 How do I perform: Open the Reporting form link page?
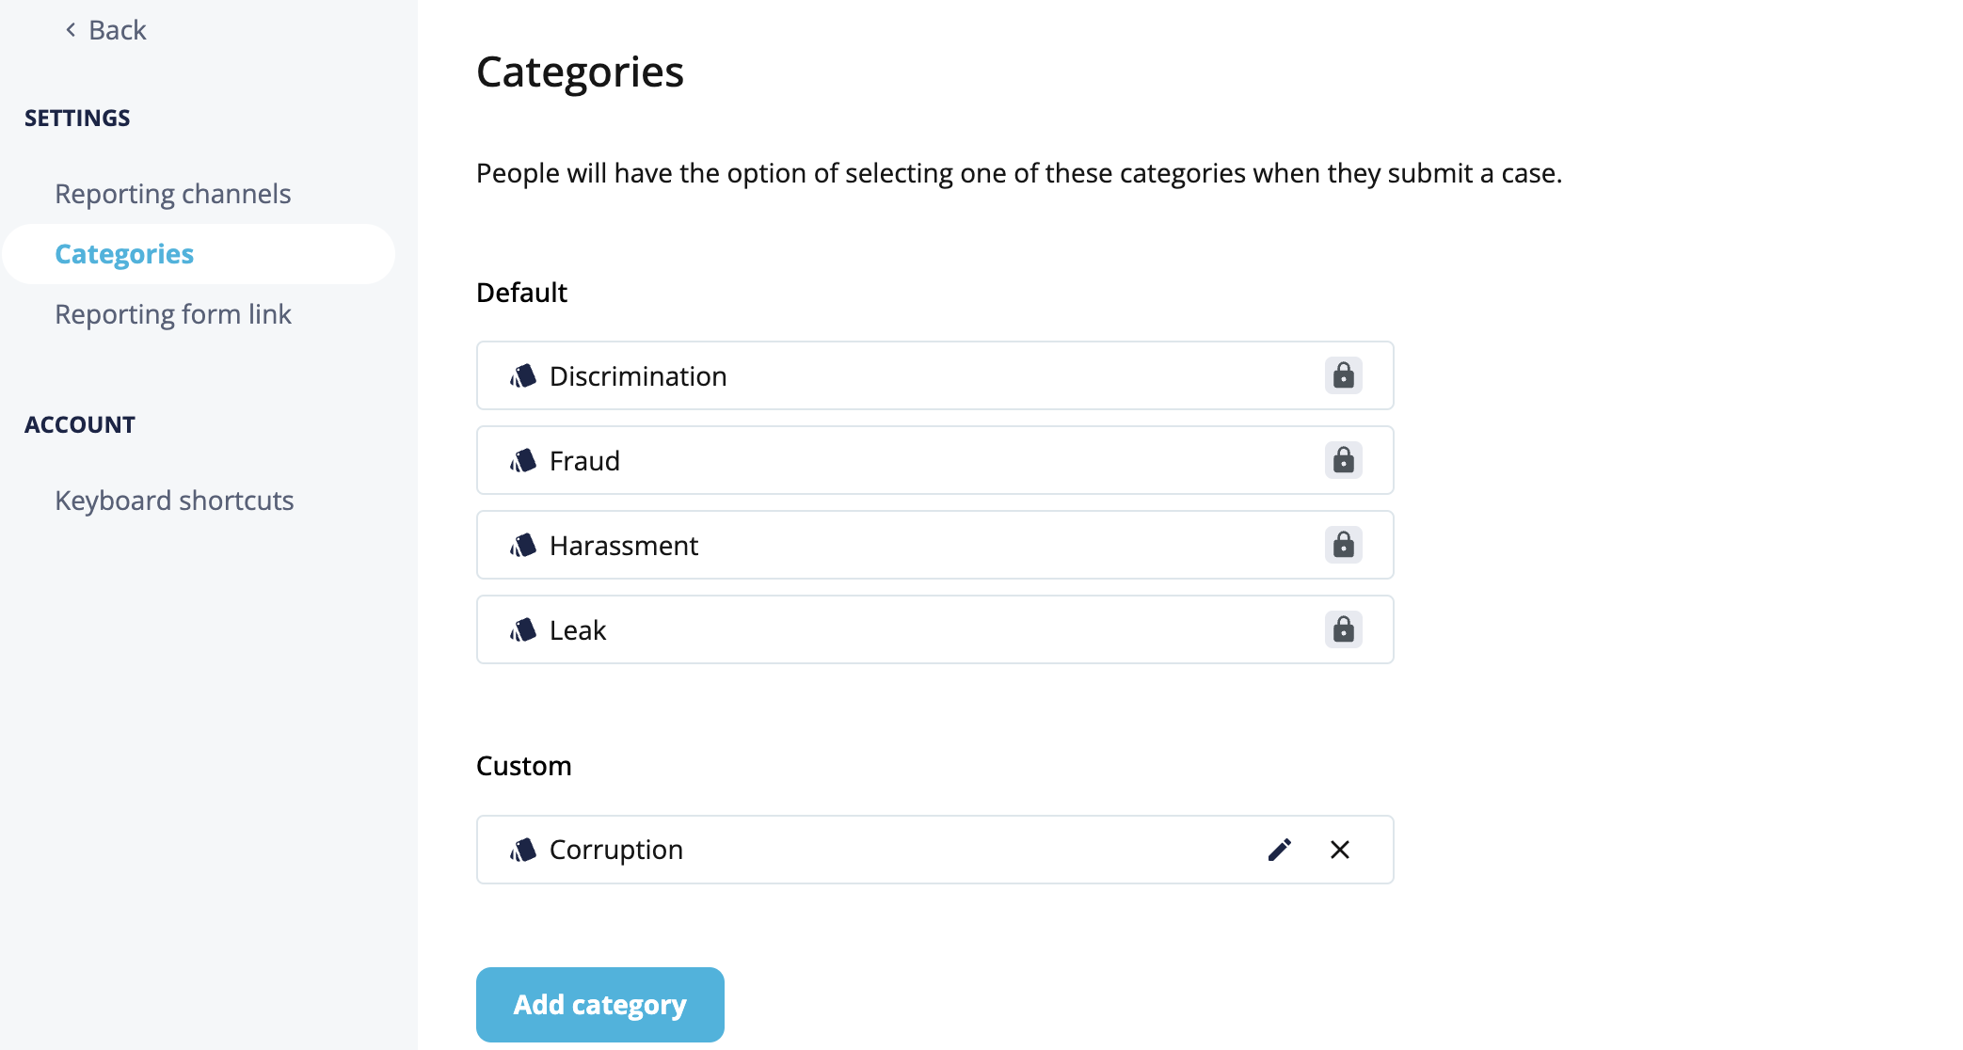pos(173,314)
